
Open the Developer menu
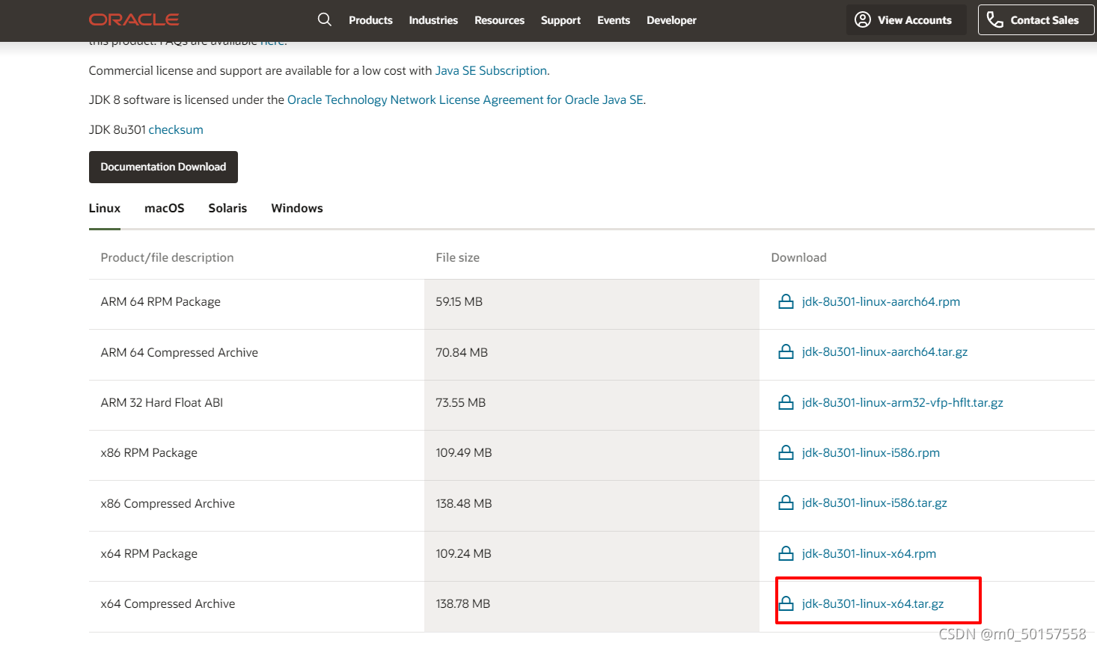pos(671,20)
